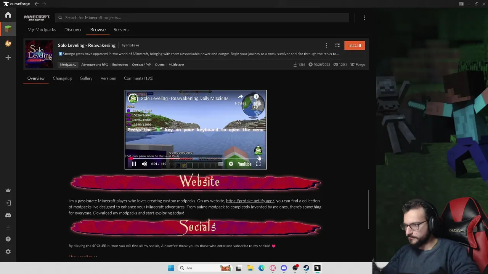Click the Exploration category link

tap(120, 65)
